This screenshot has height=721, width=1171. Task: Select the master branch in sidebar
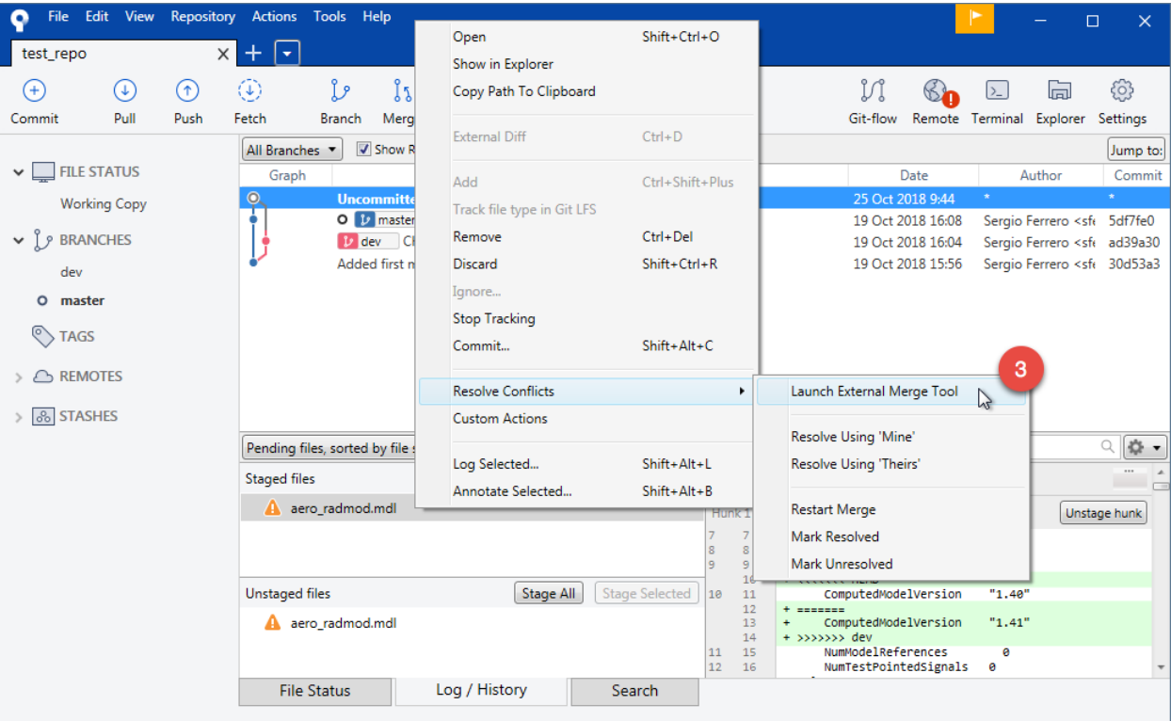pos(82,301)
